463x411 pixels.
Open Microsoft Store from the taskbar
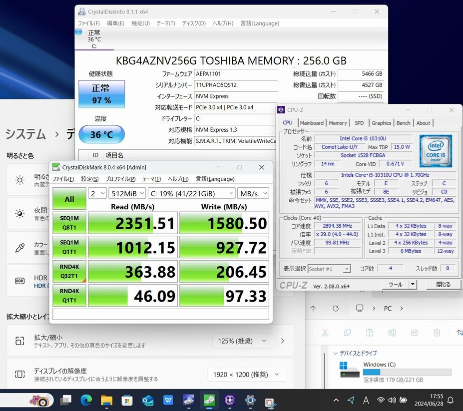coord(127,401)
